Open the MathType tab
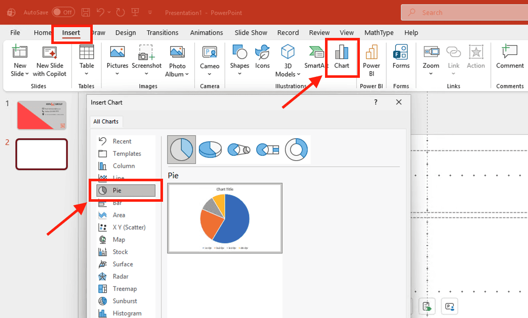Screen dimensions: 528x318 click(x=379, y=33)
